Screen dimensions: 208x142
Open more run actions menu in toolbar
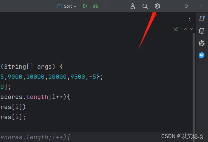pyautogui.click(x=106, y=6)
